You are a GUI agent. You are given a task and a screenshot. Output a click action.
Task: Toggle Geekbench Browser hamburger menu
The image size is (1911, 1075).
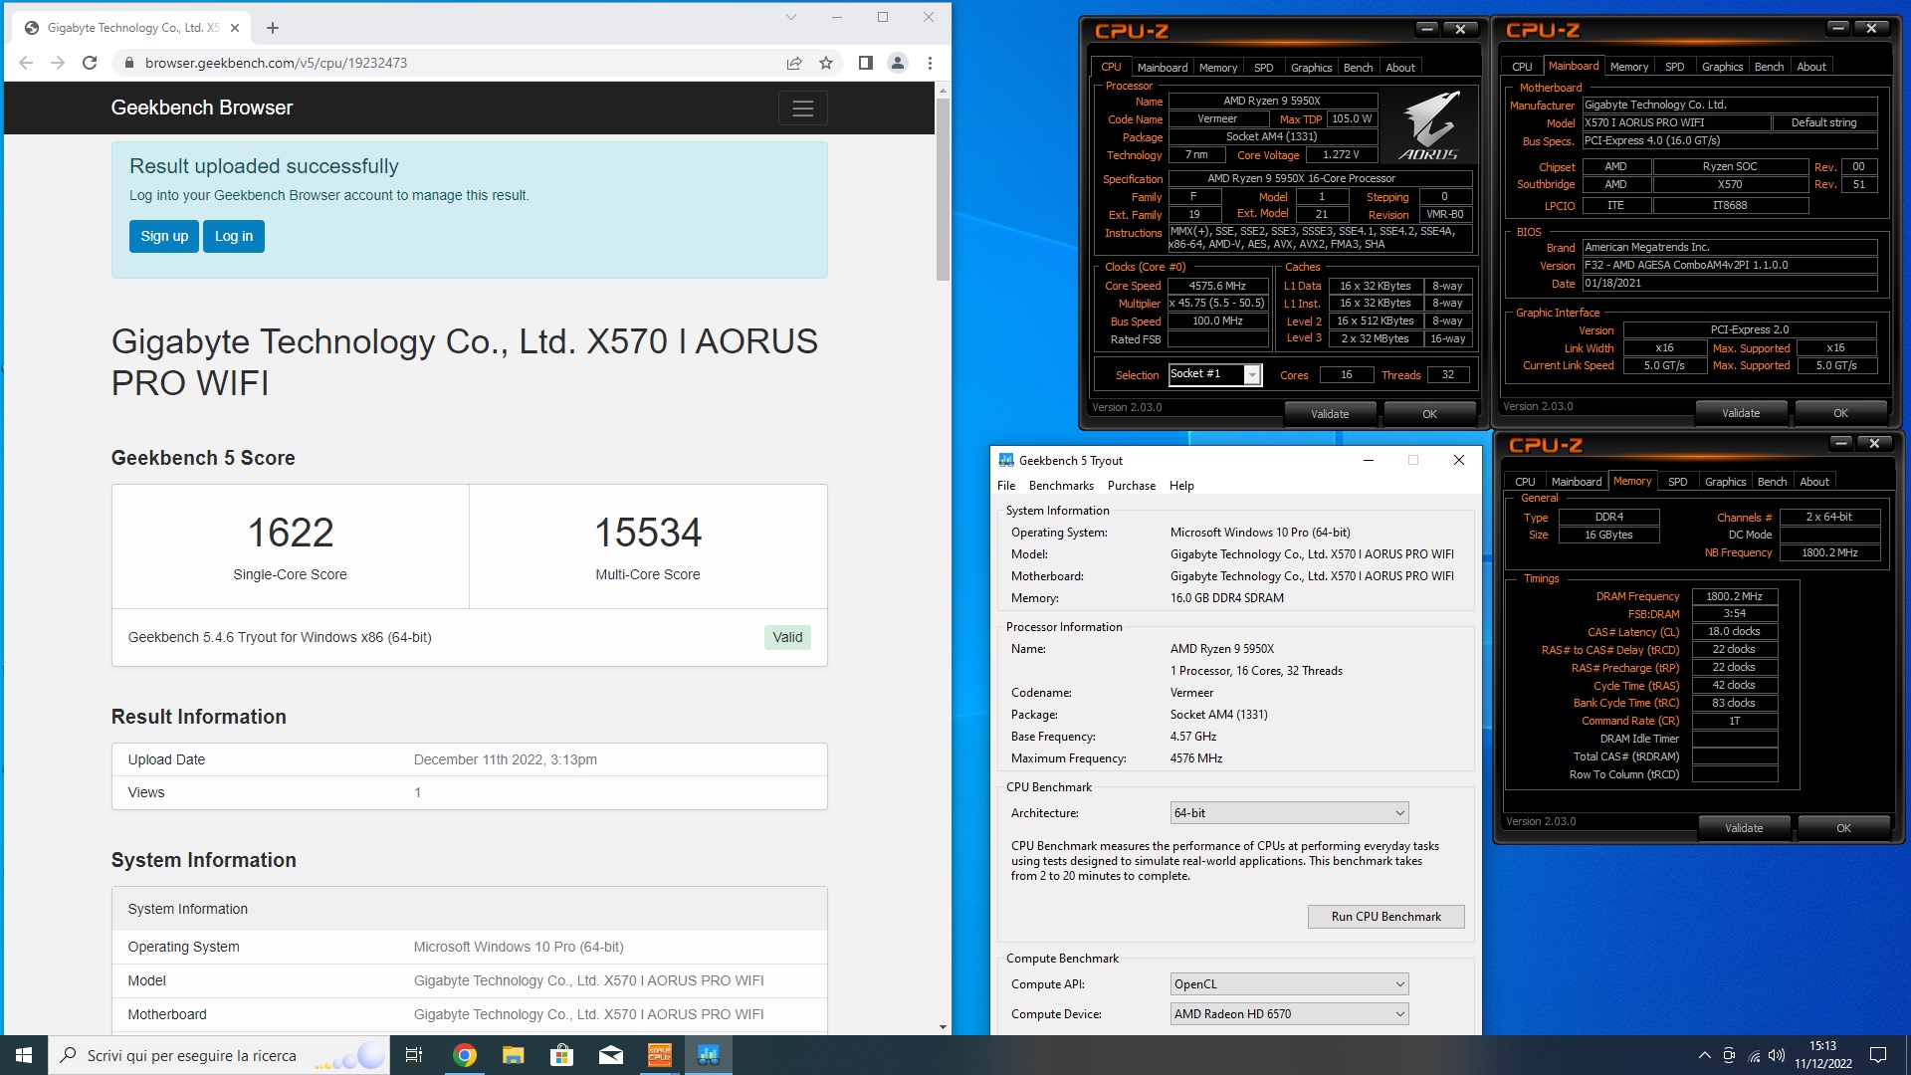[x=803, y=108]
